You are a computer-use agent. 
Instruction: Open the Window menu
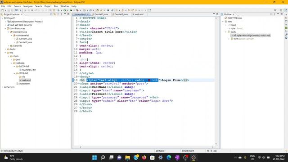pyautogui.click(x=65, y=6)
